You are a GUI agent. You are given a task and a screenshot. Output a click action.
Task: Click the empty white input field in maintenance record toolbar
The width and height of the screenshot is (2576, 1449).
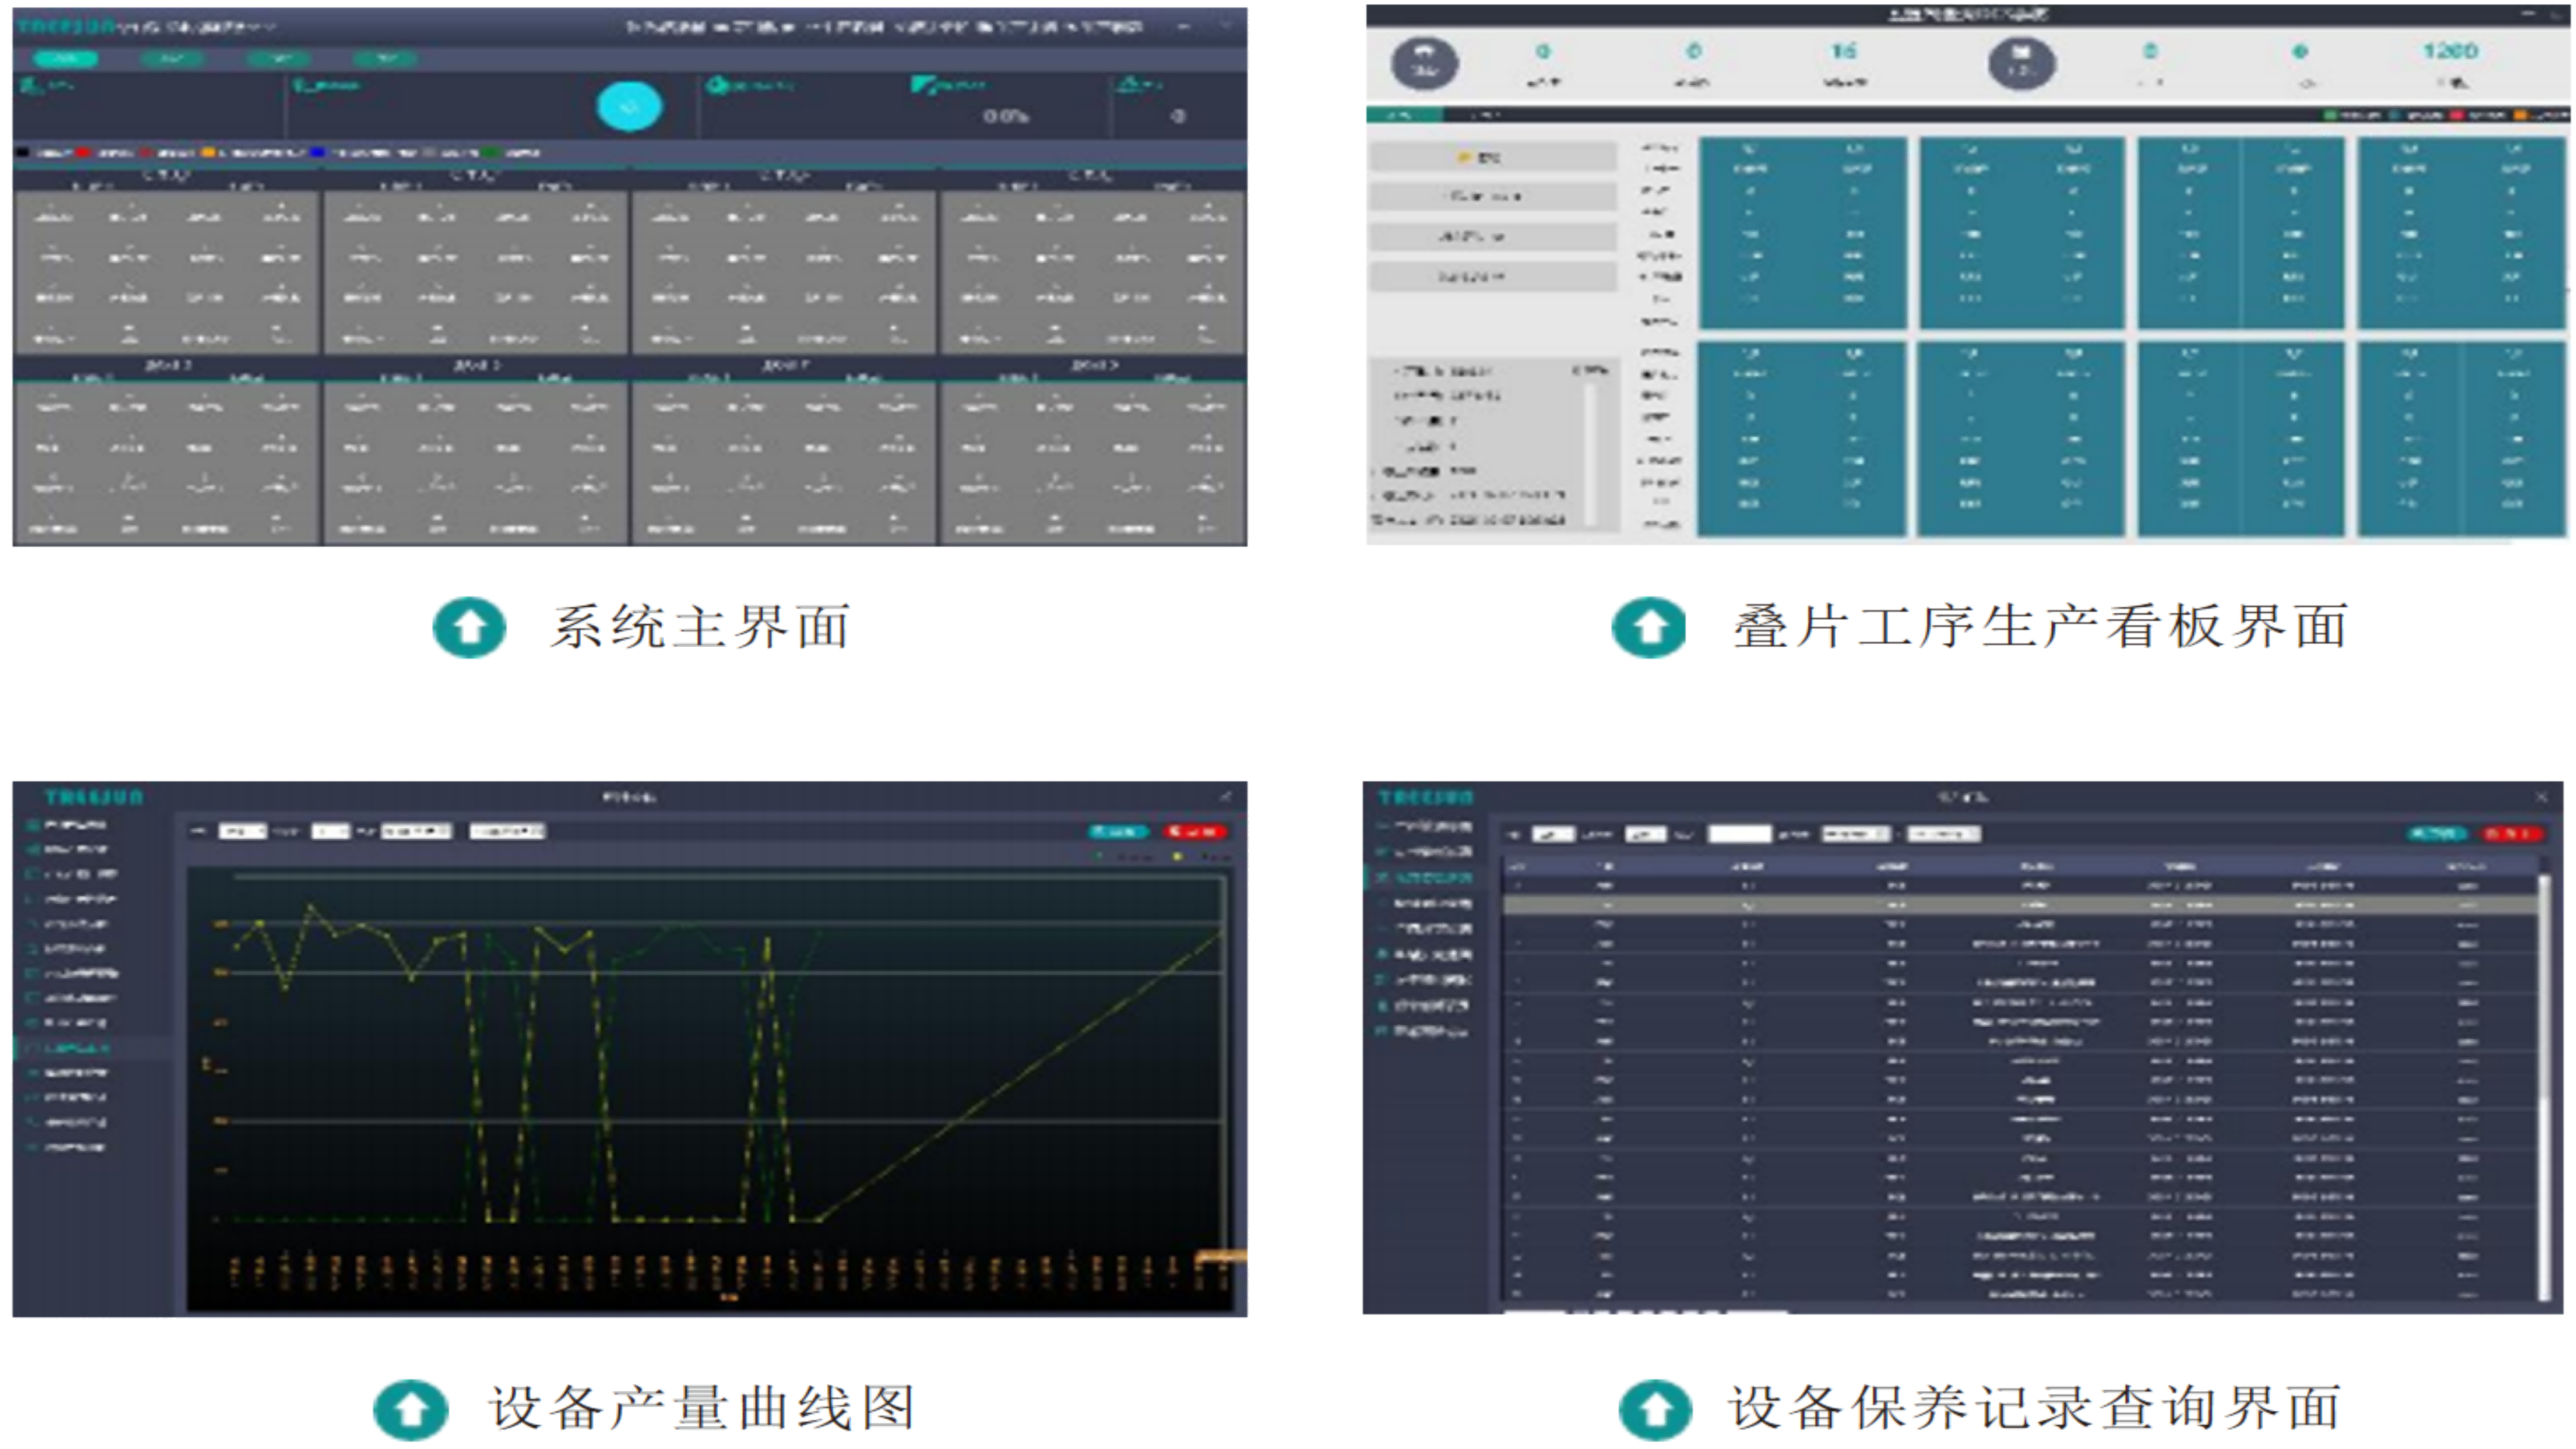[1739, 834]
